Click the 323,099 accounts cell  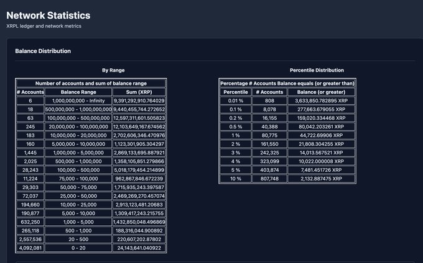(269, 161)
